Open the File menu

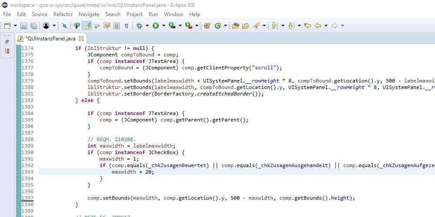pyautogui.click(x=7, y=14)
